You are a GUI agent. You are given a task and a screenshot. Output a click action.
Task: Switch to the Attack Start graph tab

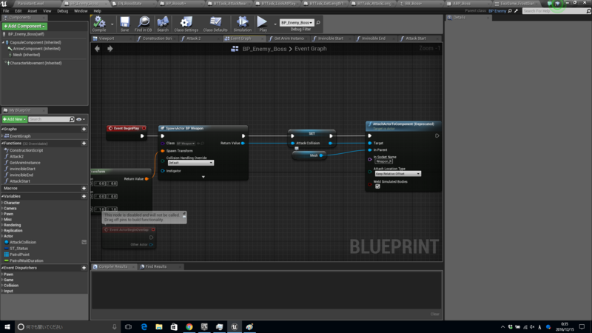[x=415, y=38]
